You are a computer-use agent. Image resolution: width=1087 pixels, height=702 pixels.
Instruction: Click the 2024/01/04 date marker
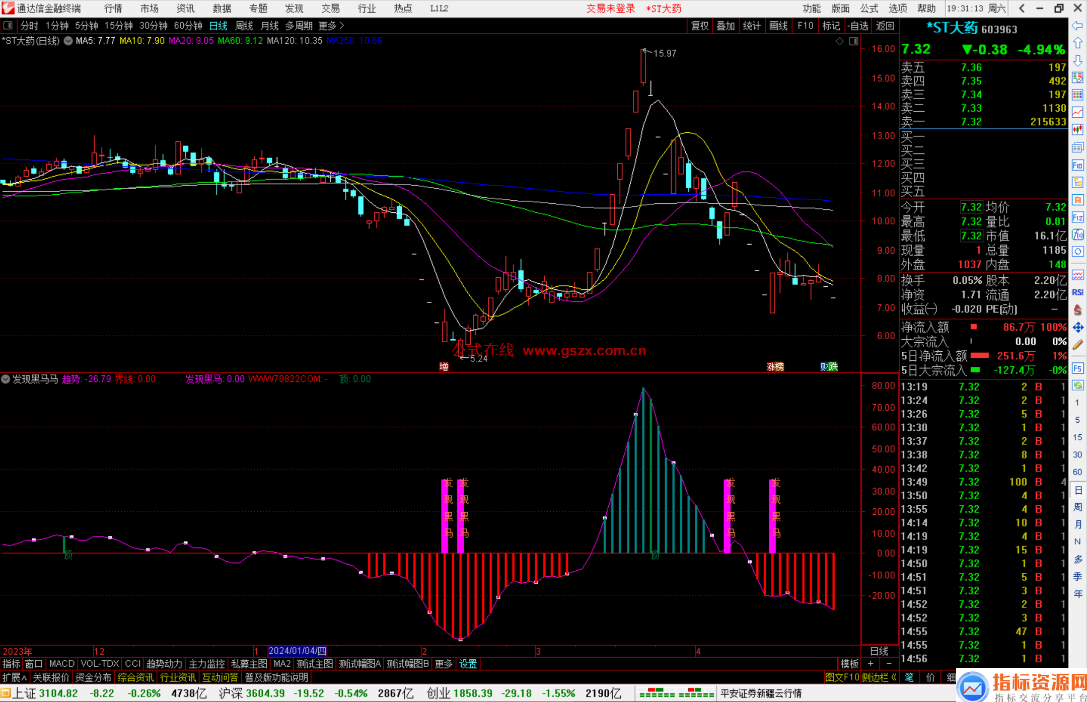click(297, 651)
